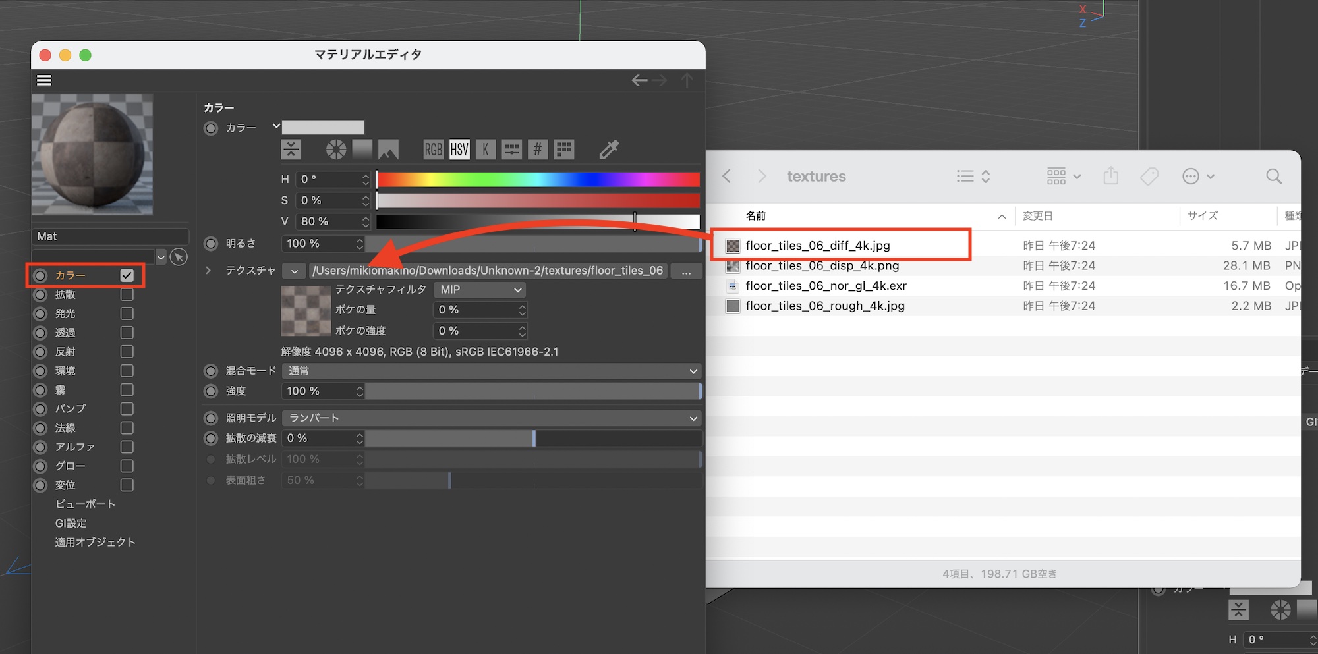Click the hex (#) color mode icon
The image size is (1318, 654).
coord(538,150)
